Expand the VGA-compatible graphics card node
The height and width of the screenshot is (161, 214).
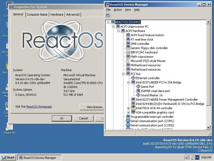point(129,112)
